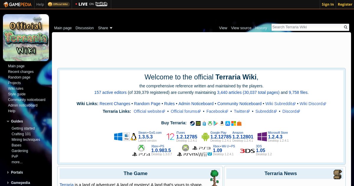Click the Terraria link in The Game section
Viewport: 354px width, 186px height.
click(67, 185)
